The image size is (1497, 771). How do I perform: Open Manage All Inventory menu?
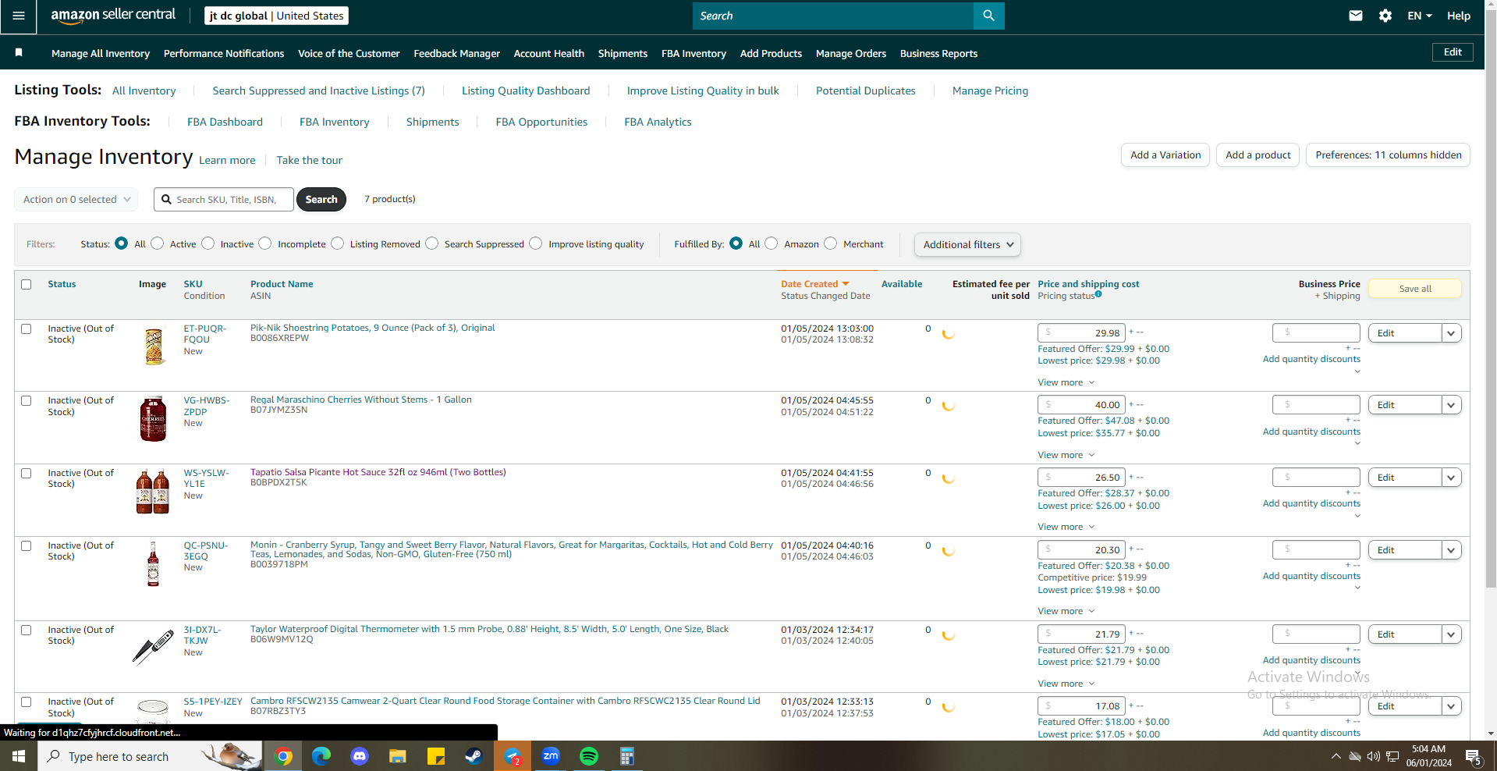pyautogui.click(x=101, y=53)
